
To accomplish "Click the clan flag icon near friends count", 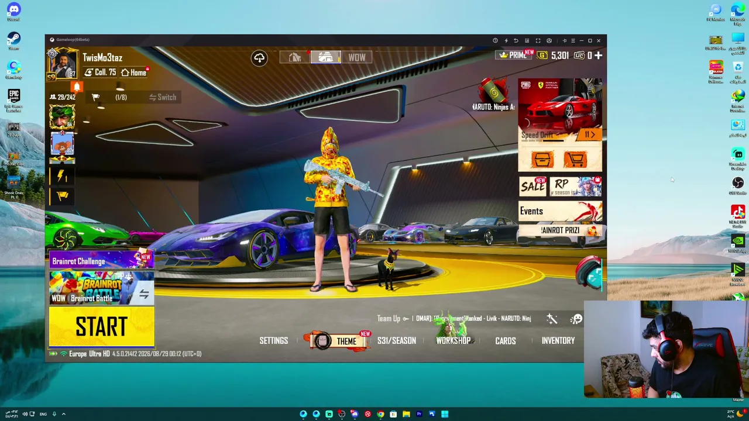I will [95, 97].
